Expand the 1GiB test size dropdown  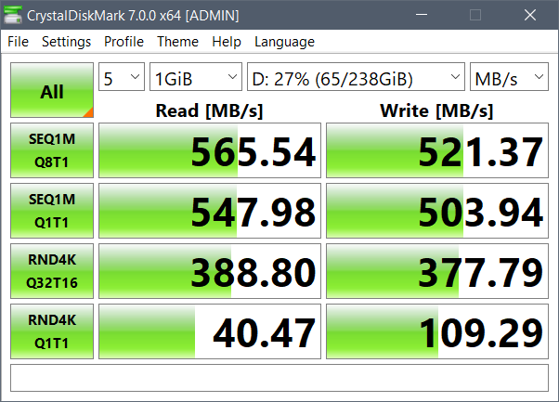pos(196,77)
